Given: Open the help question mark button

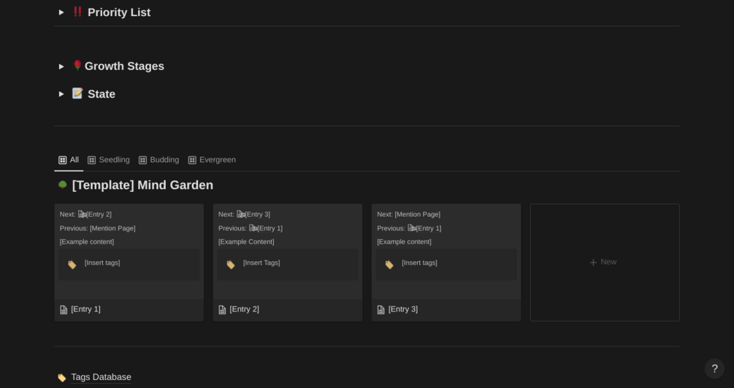Looking at the screenshot, I should point(714,368).
